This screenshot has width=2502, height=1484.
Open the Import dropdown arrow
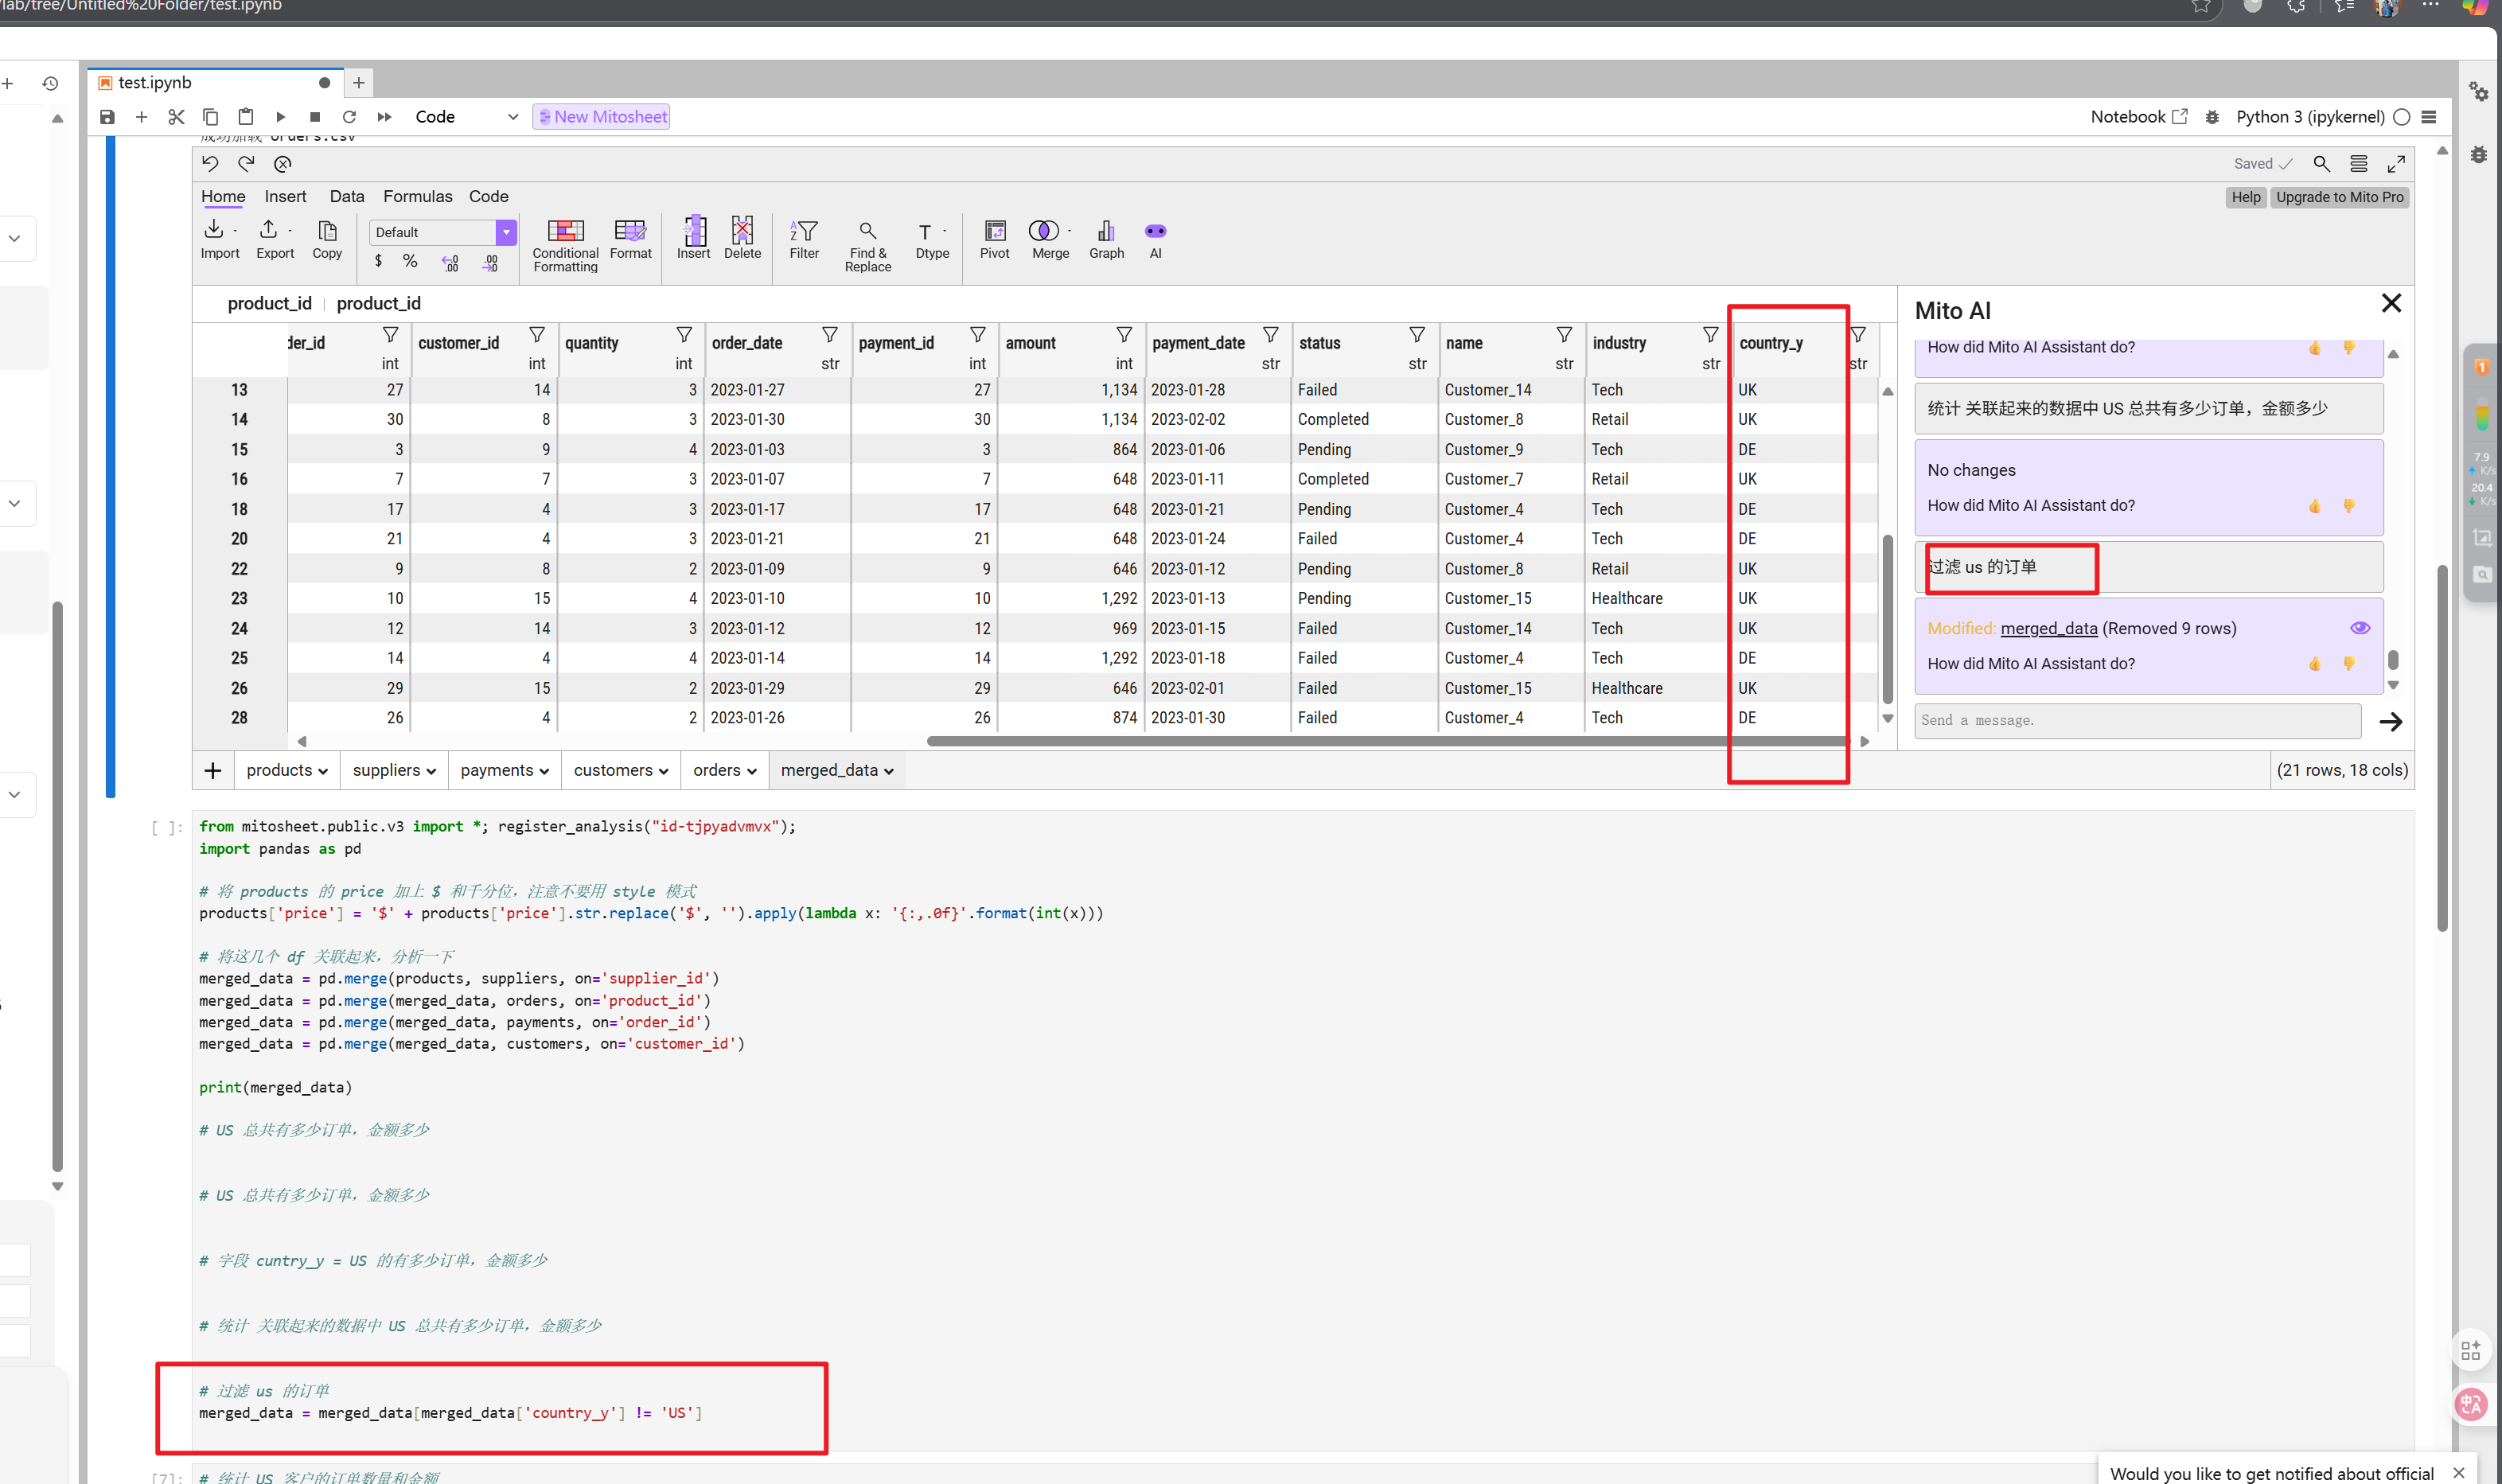(x=235, y=231)
